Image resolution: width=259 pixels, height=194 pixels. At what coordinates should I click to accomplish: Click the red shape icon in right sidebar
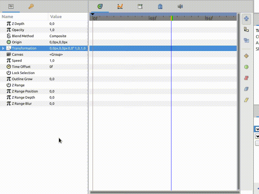click(246, 78)
